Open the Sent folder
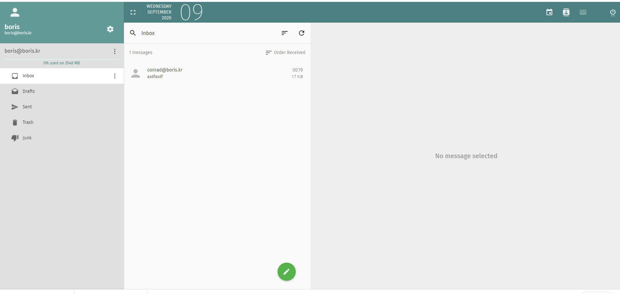This screenshot has height=294, width=620. (62, 107)
